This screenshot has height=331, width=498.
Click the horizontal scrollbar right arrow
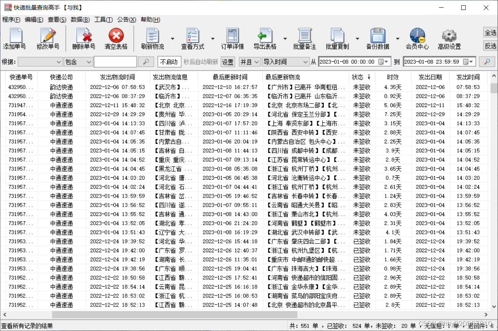(486, 314)
